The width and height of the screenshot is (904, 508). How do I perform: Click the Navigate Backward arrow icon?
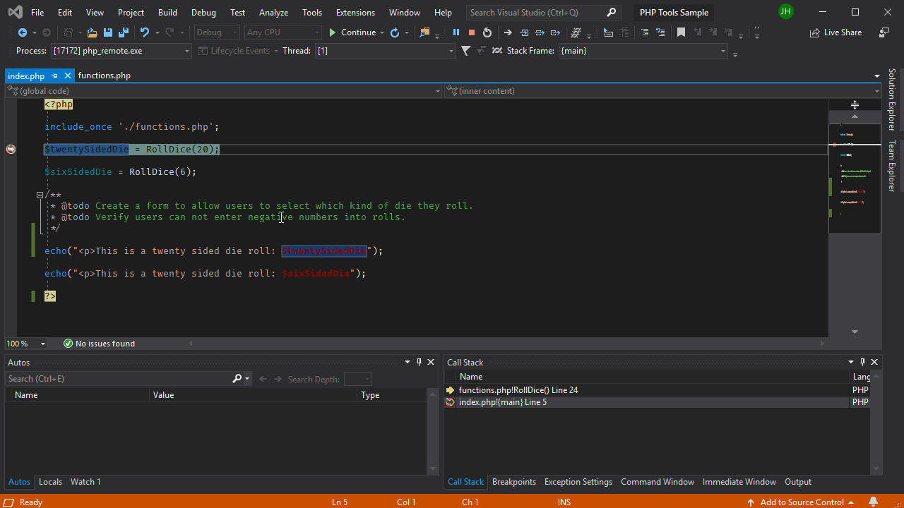23,32
